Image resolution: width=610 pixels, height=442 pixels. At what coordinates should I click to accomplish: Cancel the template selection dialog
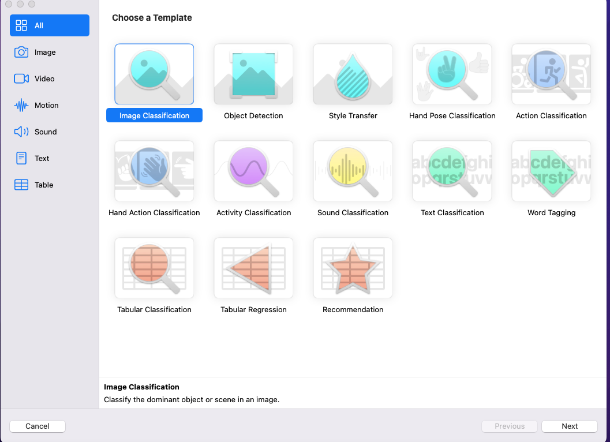(37, 426)
